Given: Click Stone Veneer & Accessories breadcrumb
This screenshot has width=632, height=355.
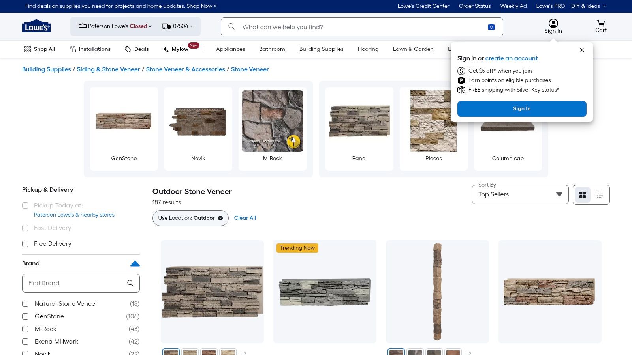Looking at the screenshot, I should click(x=185, y=69).
